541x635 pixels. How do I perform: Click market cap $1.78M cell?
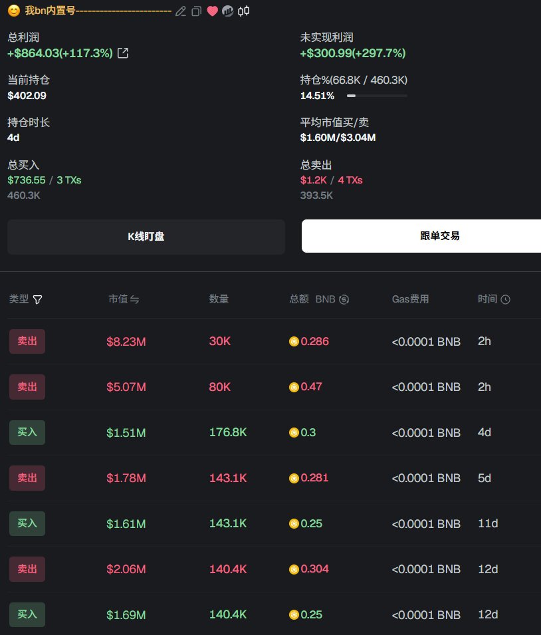126,478
